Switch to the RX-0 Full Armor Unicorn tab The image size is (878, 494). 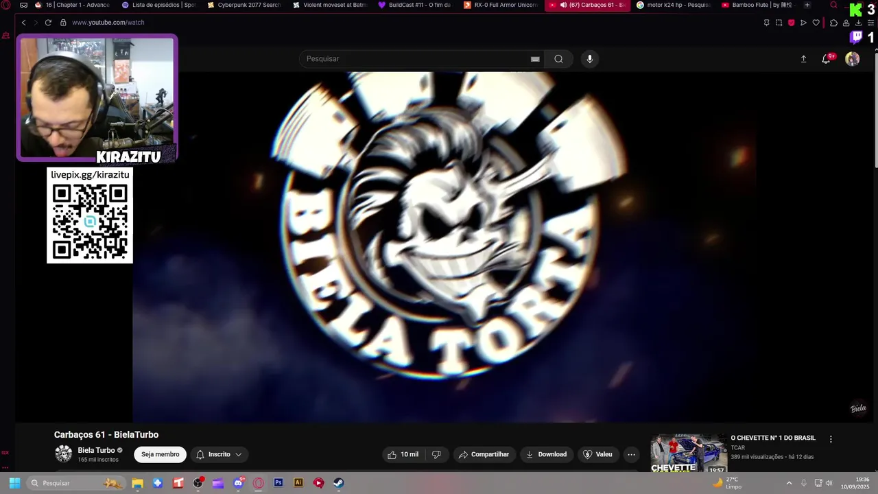pos(501,5)
